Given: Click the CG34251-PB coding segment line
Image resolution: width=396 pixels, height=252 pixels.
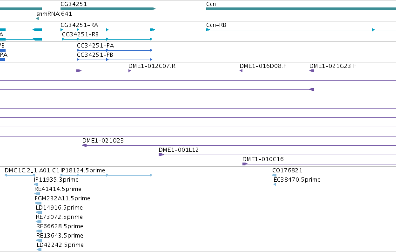Looking at the screenshot, I should click(x=114, y=60).
